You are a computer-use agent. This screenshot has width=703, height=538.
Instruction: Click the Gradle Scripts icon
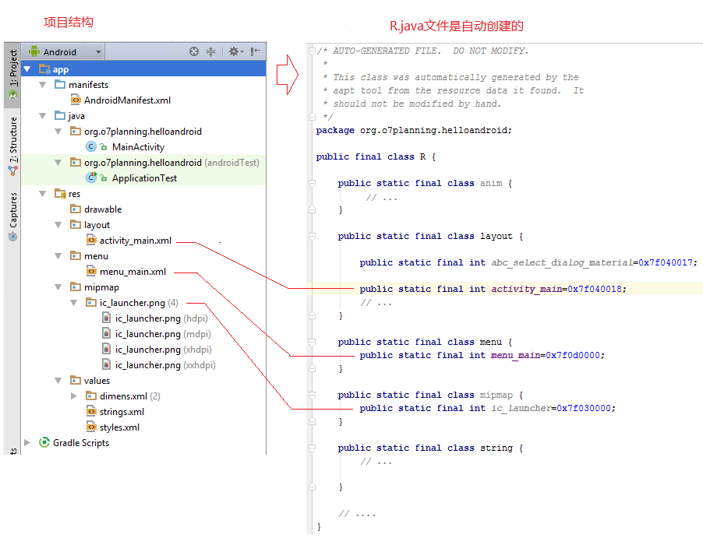[44, 443]
